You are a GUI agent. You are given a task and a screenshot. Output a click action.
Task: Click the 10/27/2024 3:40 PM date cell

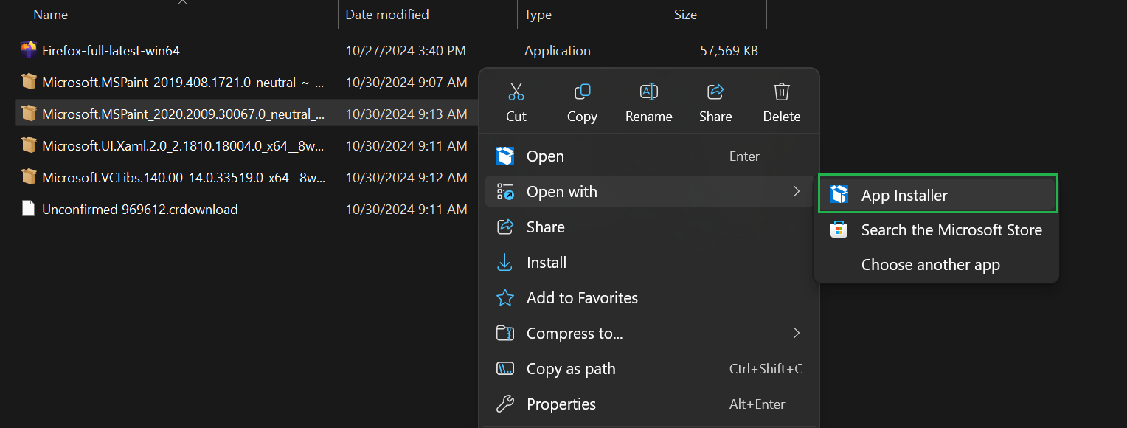coord(406,50)
